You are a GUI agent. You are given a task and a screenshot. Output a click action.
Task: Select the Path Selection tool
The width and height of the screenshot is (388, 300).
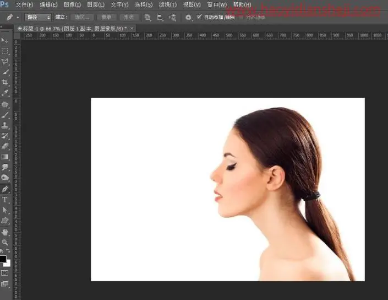(5, 210)
